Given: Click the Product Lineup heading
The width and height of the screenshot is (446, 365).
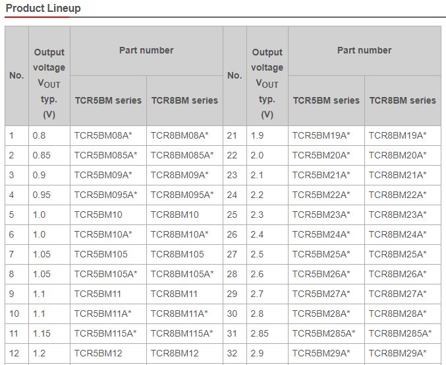Looking at the screenshot, I should (x=43, y=9).
